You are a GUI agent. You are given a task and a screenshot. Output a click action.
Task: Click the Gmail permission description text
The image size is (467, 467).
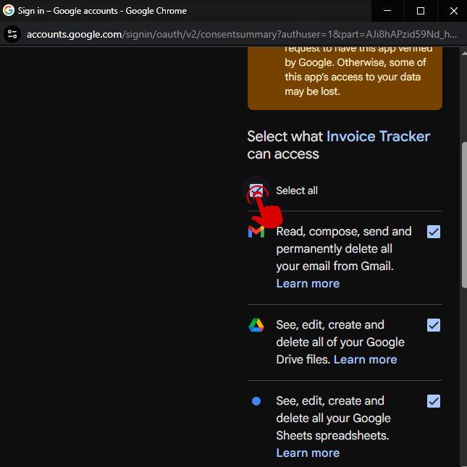tap(343, 249)
